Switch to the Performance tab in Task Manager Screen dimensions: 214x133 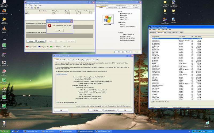[x=168, y=32]
